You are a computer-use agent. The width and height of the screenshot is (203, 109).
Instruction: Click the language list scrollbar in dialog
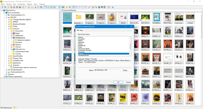coord(130,46)
